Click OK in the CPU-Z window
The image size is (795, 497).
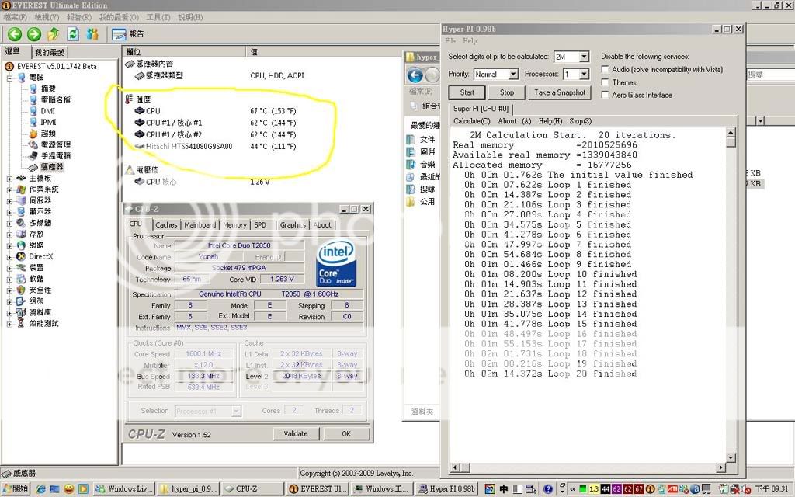click(346, 433)
